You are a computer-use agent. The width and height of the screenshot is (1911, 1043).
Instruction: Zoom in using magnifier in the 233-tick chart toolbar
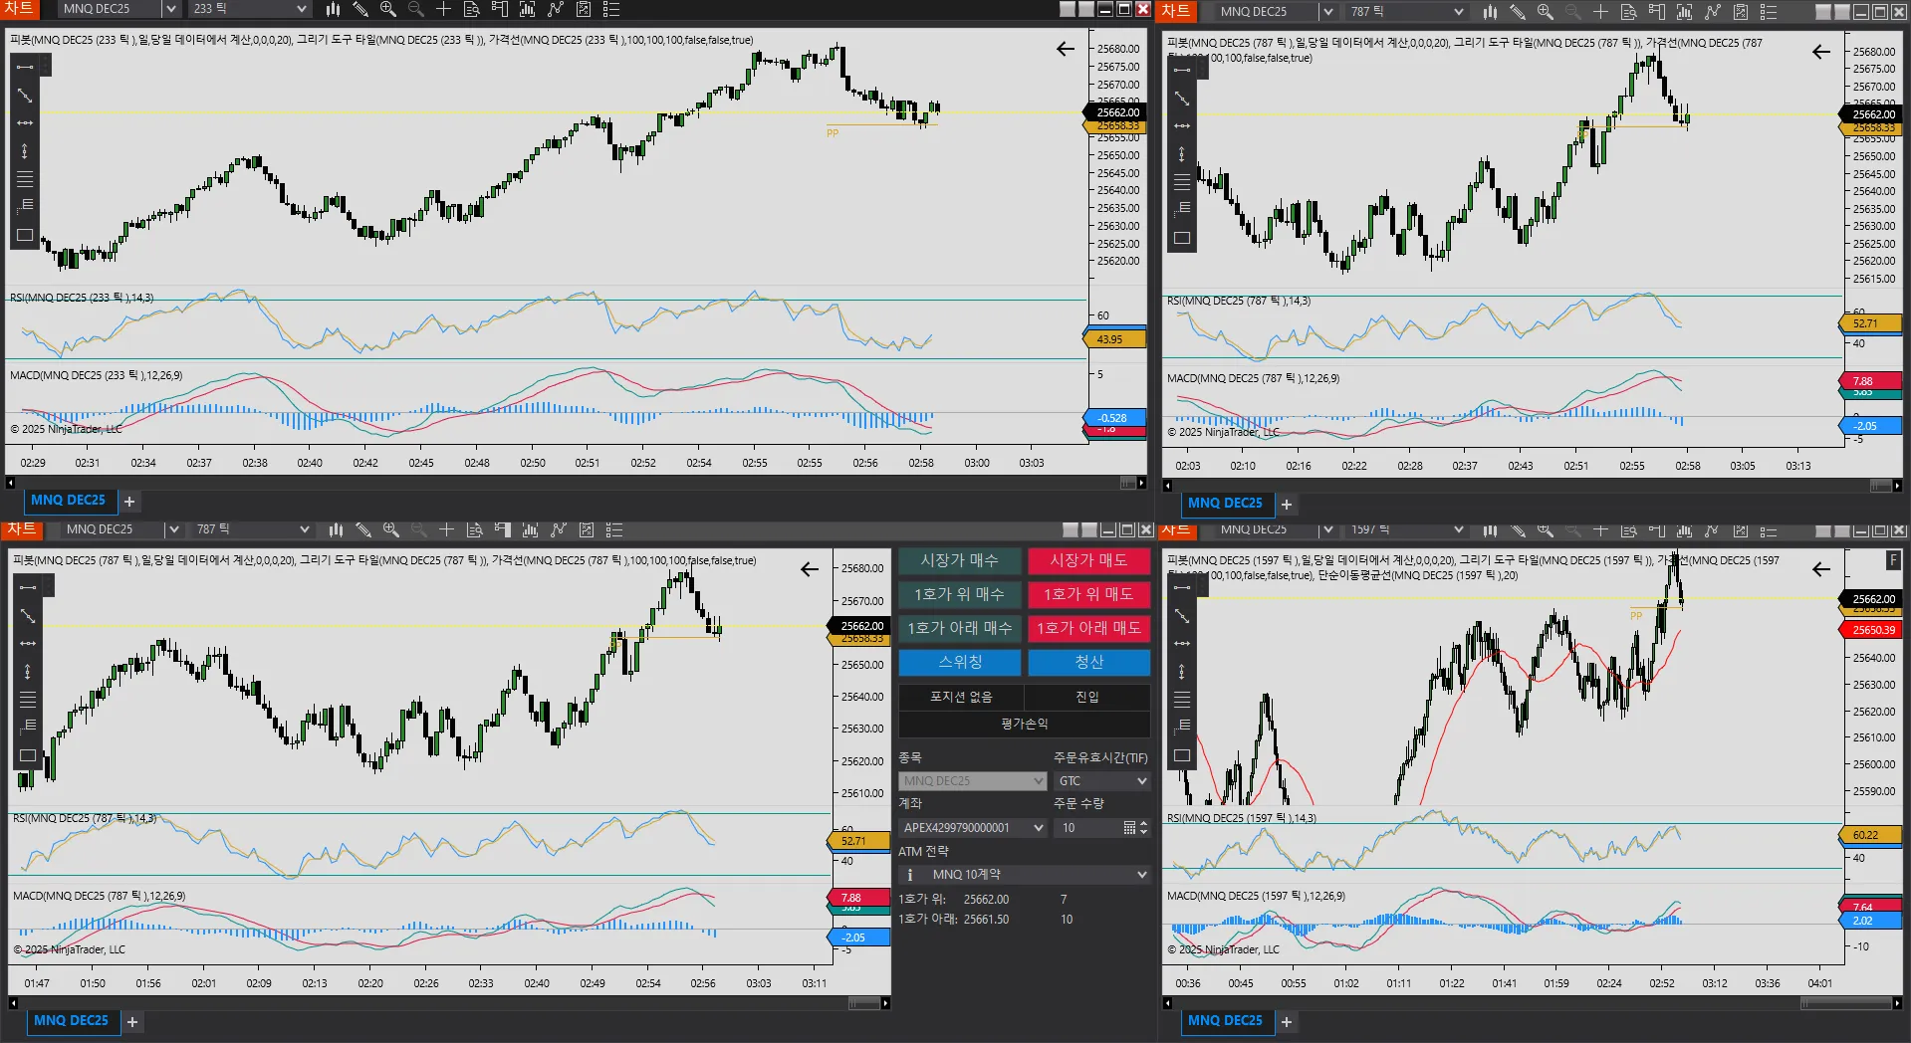pyautogui.click(x=388, y=9)
